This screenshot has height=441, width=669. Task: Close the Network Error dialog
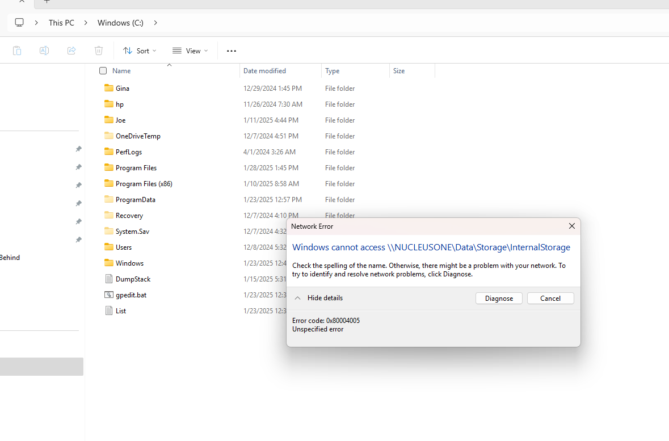[x=572, y=226]
